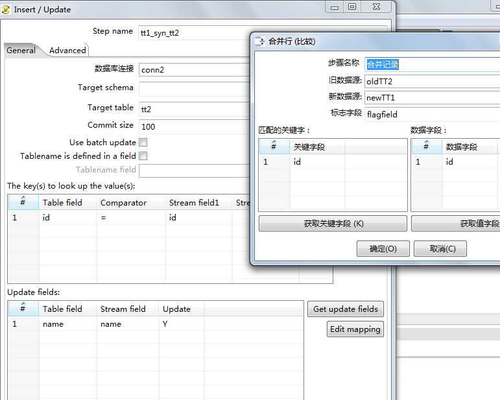Viewport: 500px width, 400px height.
Task: Click the 关键字段 column header
Action: point(317,147)
